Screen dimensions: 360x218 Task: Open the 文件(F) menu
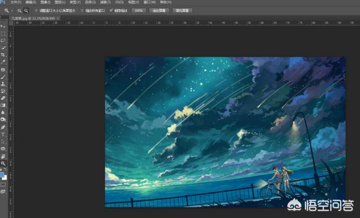(15, 2)
